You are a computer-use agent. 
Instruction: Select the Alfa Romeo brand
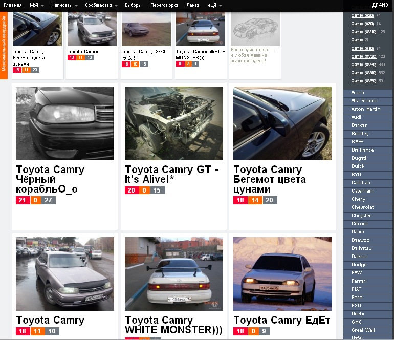(368, 101)
